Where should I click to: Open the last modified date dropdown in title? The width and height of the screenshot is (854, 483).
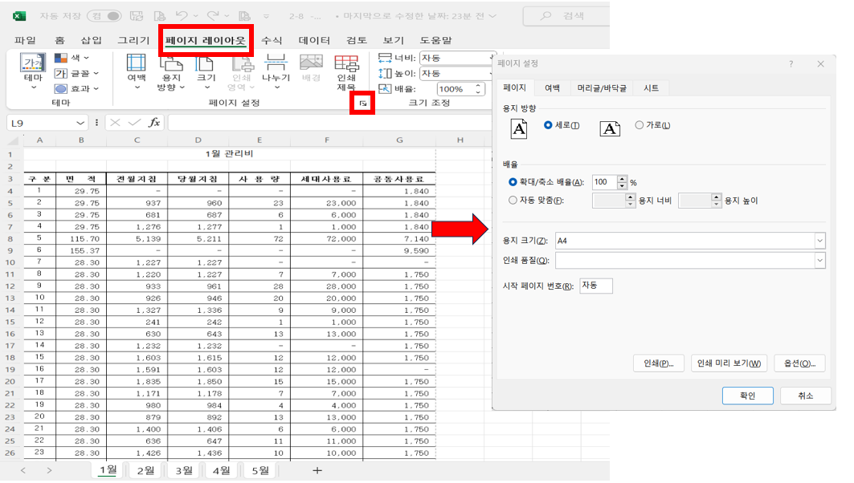492,16
